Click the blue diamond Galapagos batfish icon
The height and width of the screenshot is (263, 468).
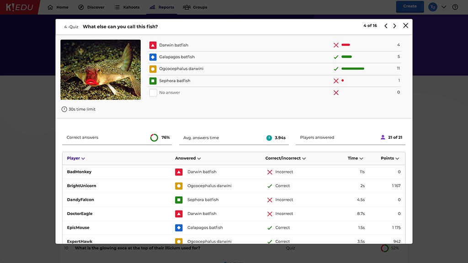coord(153,57)
